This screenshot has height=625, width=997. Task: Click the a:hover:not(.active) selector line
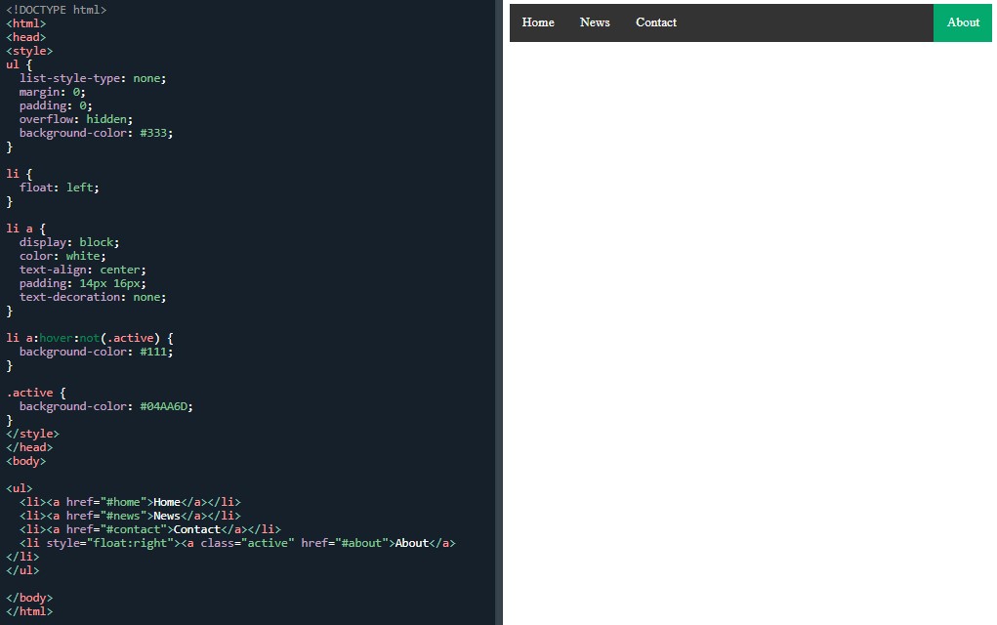click(90, 338)
